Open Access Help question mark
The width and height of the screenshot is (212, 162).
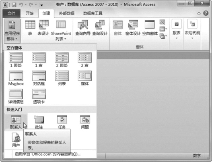(206, 13)
